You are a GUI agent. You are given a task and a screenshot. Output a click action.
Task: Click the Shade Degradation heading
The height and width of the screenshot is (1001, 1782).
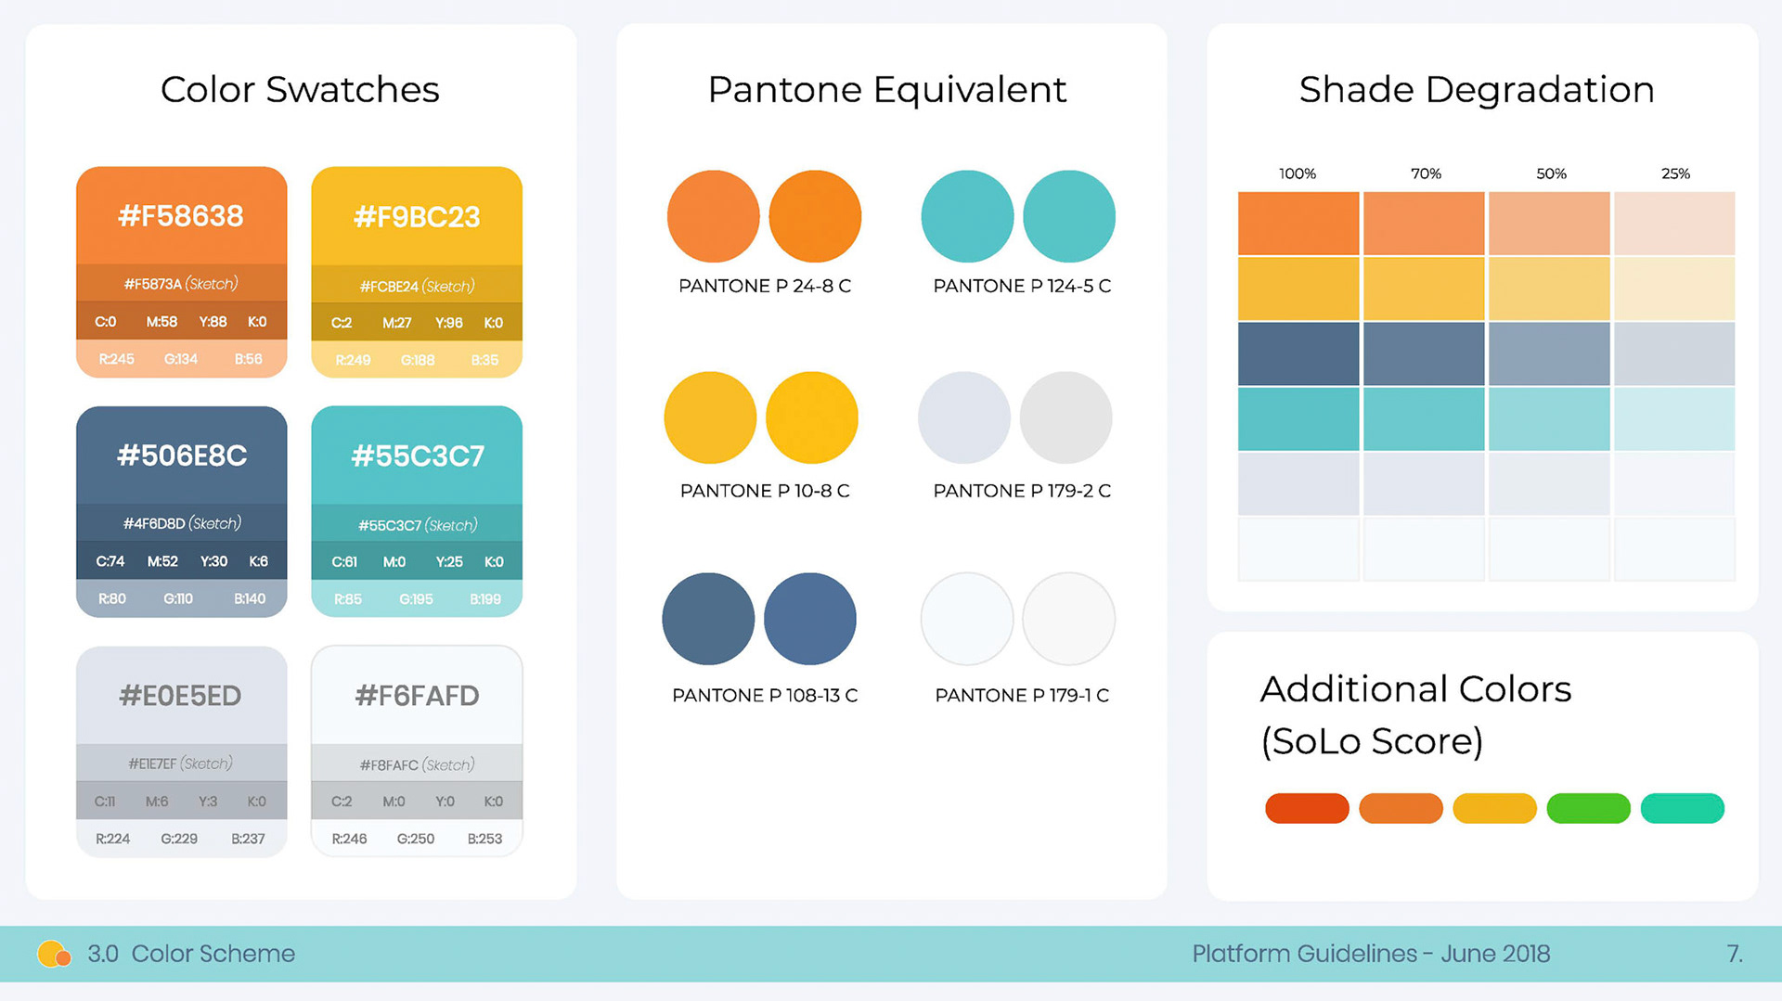(x=1477, y=90)
